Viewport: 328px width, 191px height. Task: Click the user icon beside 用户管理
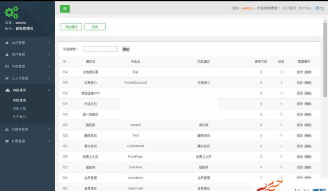coord(7,55)
